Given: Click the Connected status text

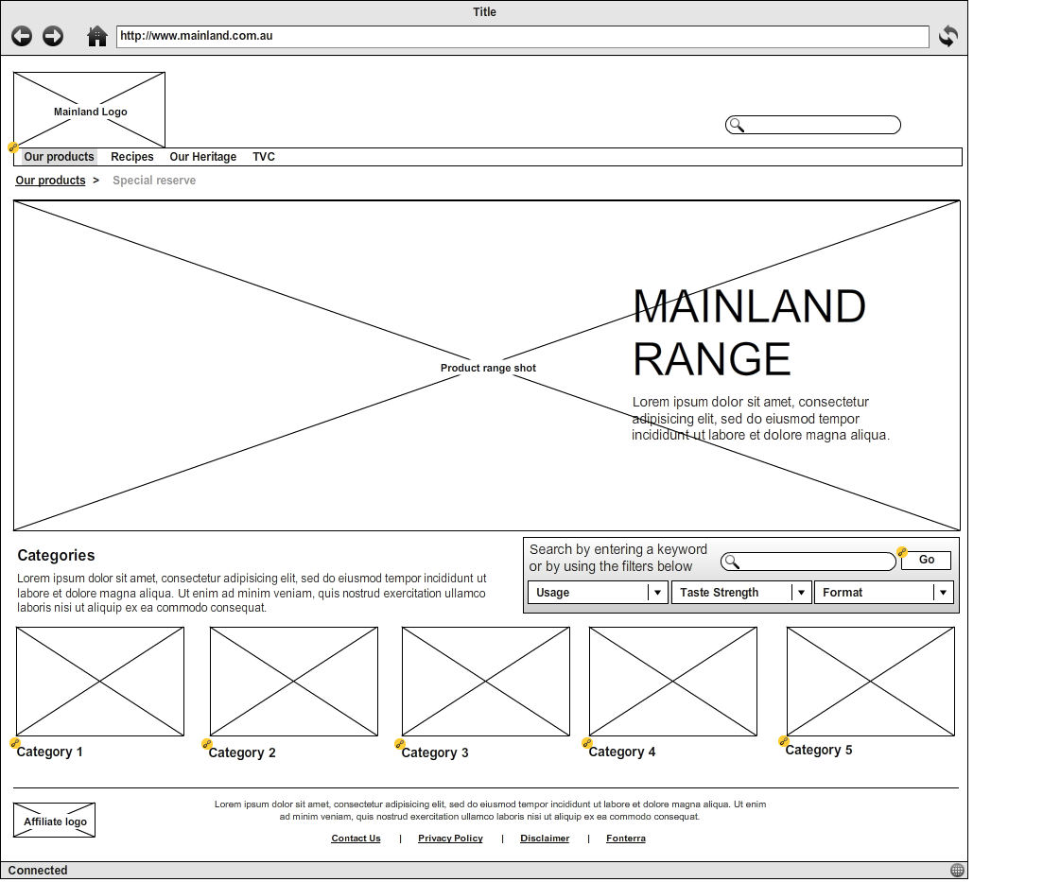Looking at the screenshot, I should (38, 870).
